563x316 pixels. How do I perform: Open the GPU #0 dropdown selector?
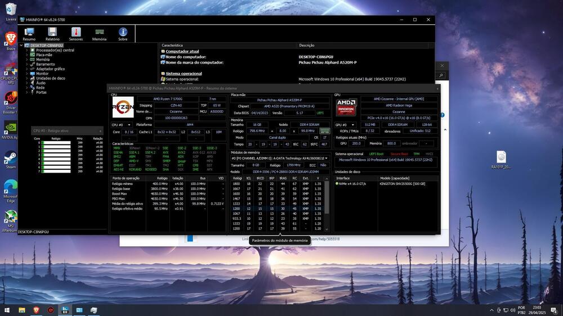click(x=345, y=125)
